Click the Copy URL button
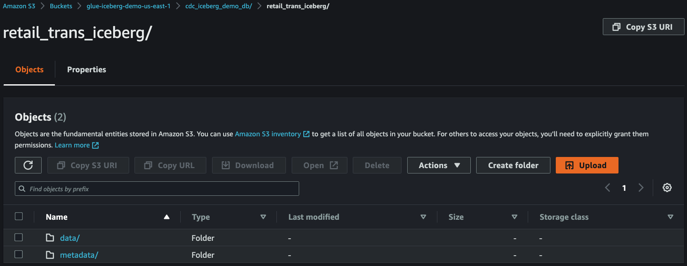The image size is (687, 266). coord(170,165)
